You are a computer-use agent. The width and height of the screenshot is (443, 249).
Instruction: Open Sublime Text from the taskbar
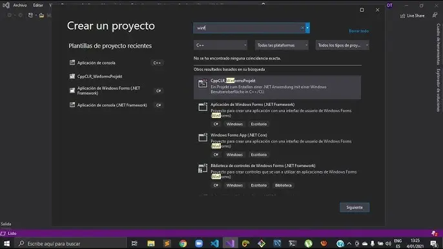click(x=167, y=243)
